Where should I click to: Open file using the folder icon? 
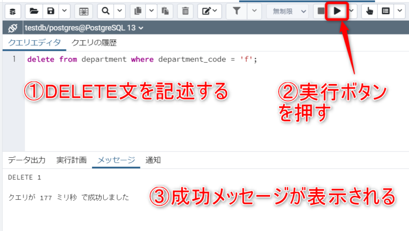pyautogui.click(x=34, y=11)
